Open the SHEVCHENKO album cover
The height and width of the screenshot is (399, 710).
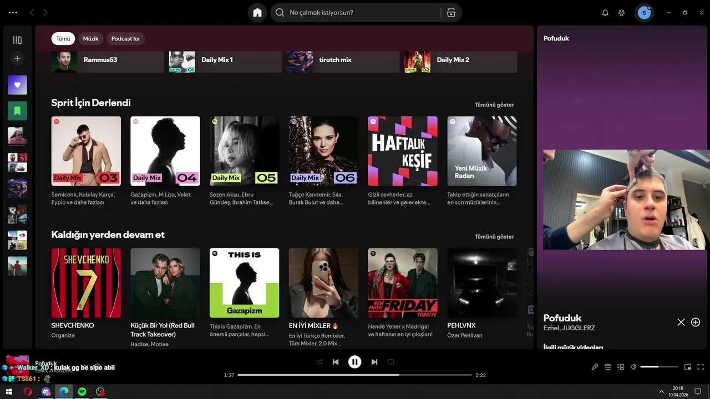tap(86, 283)
